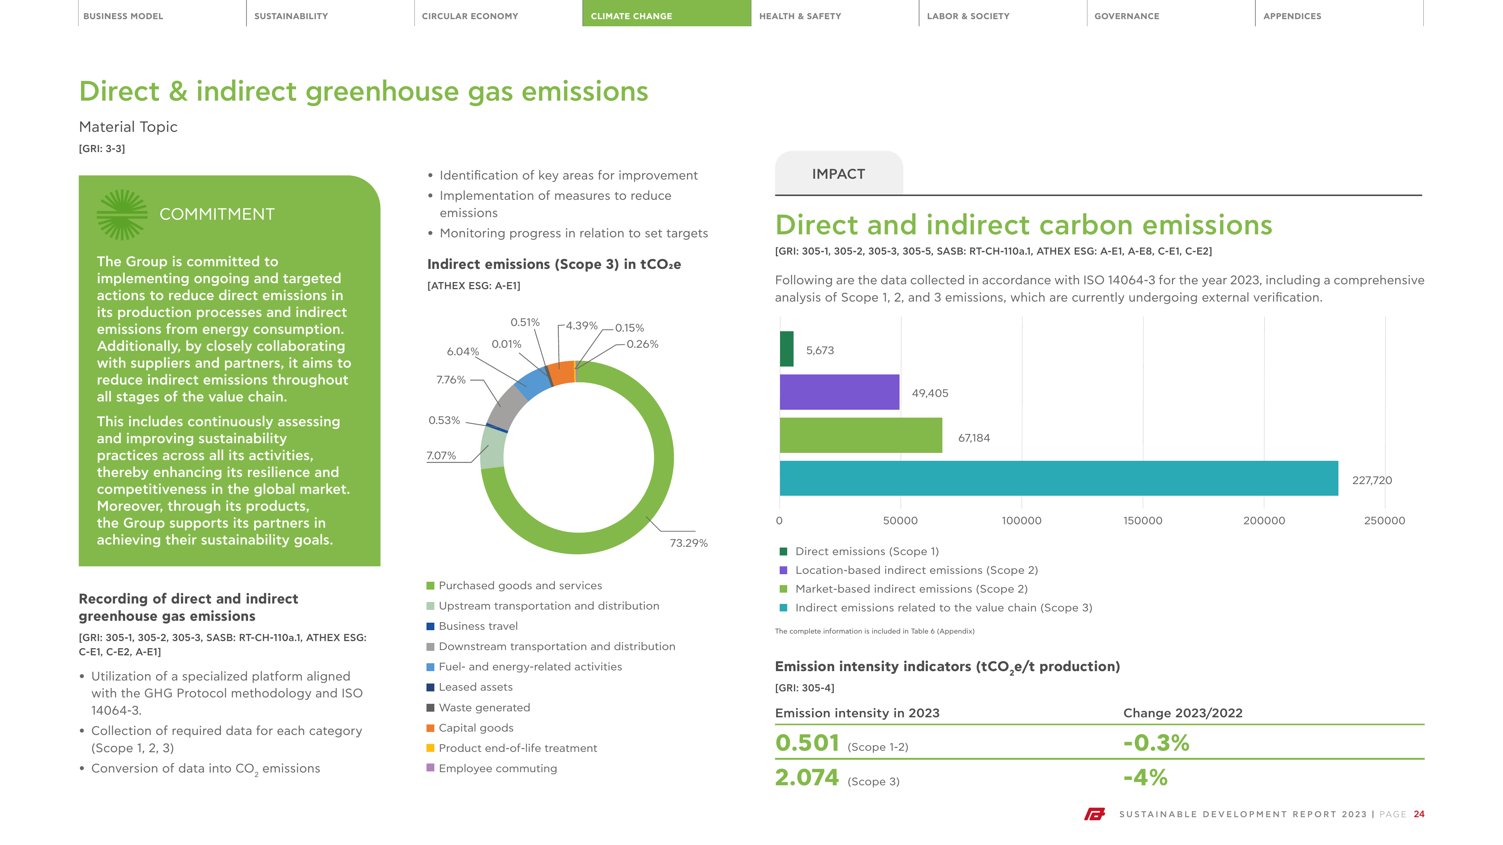Click the light green 67,184 bar
The image size is (1503, 845).
[861, 435]
